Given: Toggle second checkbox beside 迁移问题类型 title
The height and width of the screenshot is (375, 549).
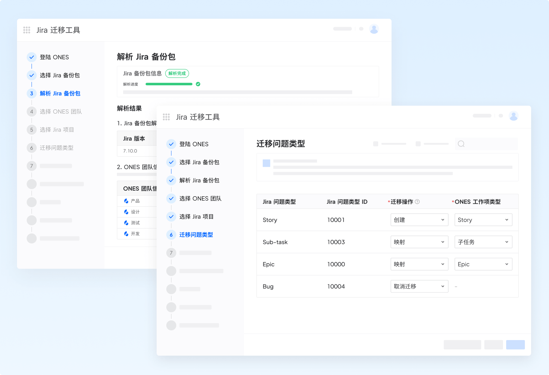Looking at the screenshot, I should (418, 144).
